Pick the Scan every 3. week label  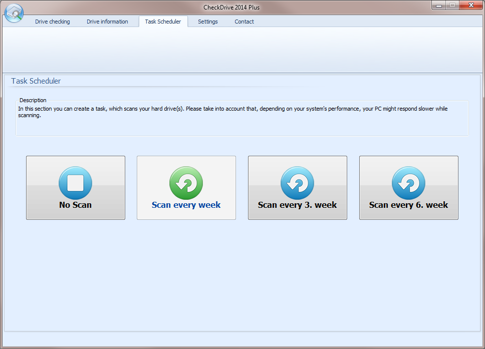click(x=297, y=205)
